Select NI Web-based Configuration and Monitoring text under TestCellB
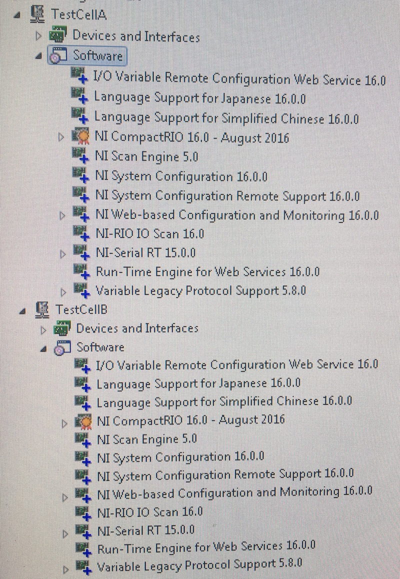Viewport: 400px width, 579px height. (234, 493)
